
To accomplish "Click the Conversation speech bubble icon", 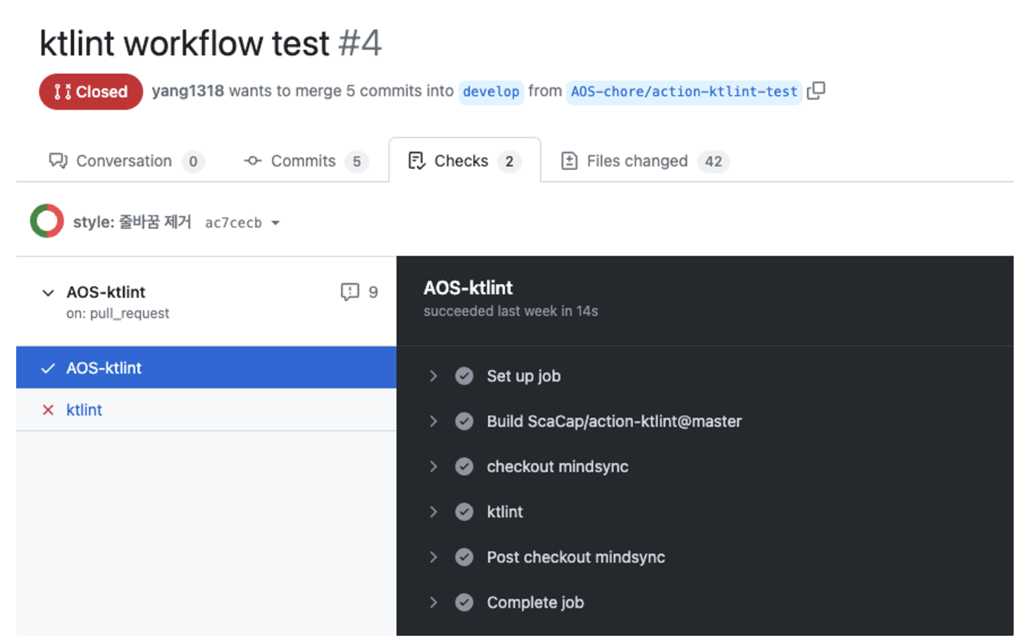I will [x=58, y=161].
